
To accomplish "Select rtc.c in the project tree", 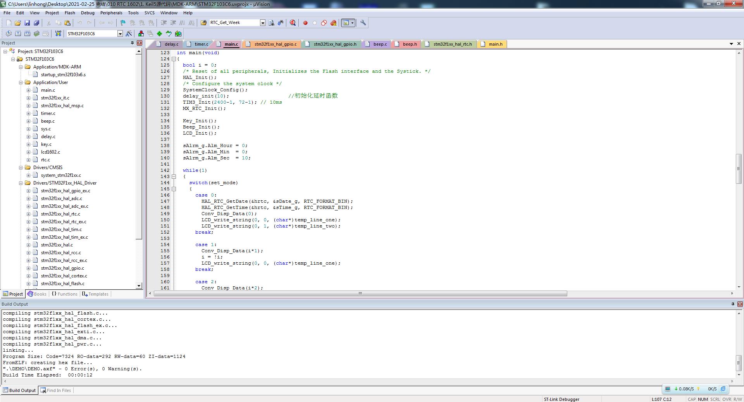I will coord(45,160).
